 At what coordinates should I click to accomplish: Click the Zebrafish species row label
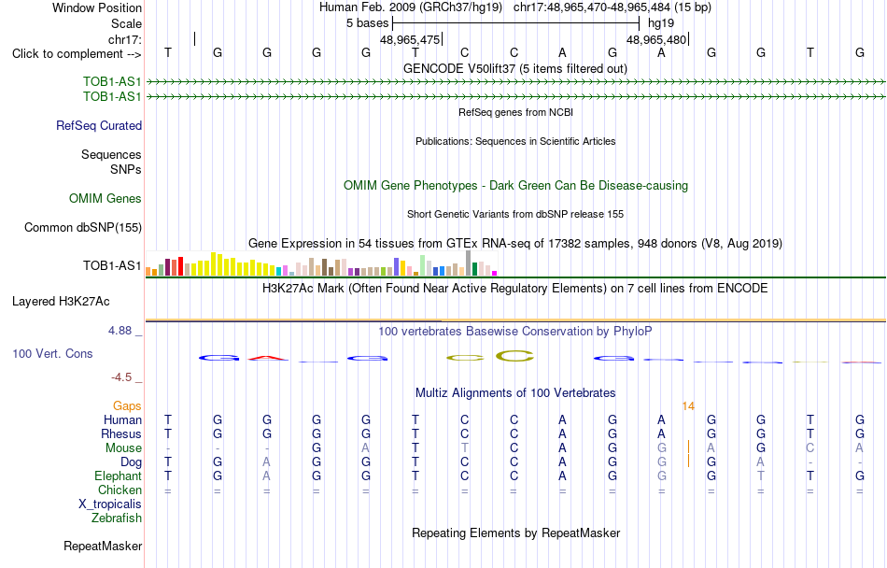click(117, 518)
